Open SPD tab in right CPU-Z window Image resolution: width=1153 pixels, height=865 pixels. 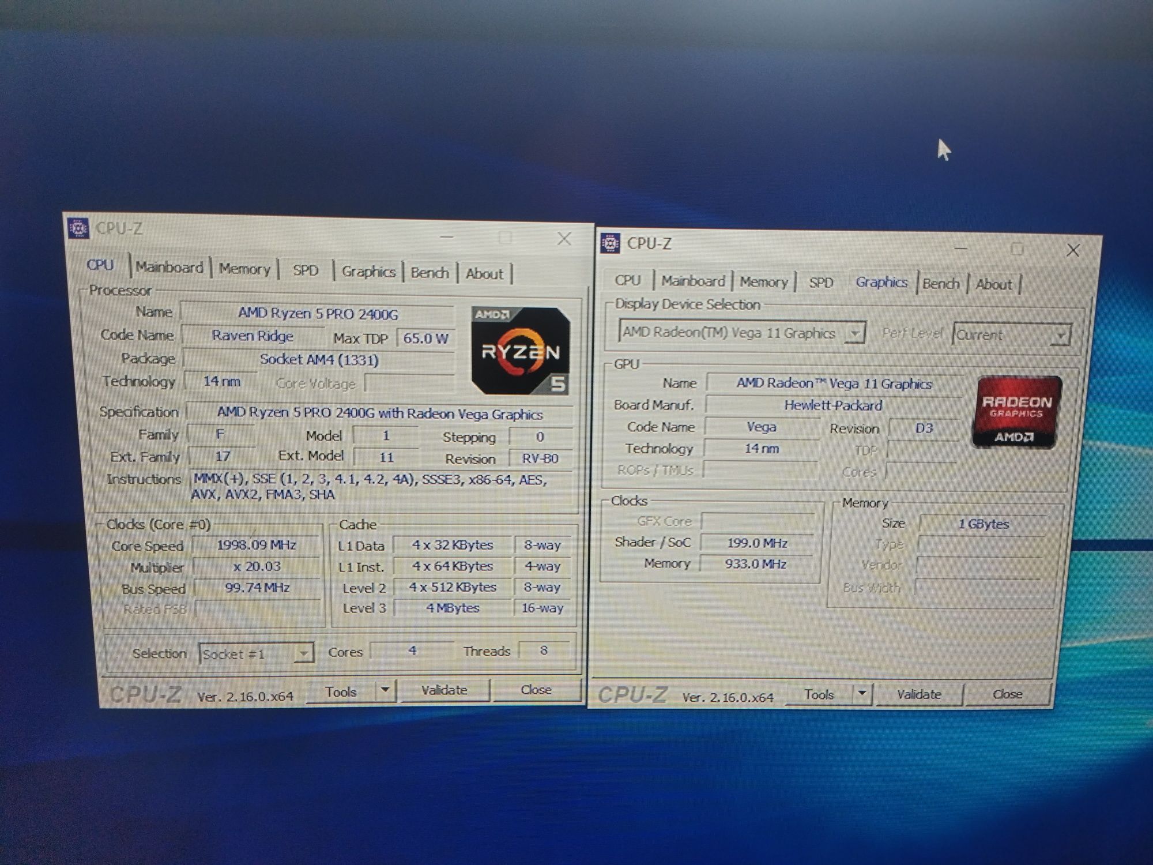pyautogui.click(x=821, y=283)
